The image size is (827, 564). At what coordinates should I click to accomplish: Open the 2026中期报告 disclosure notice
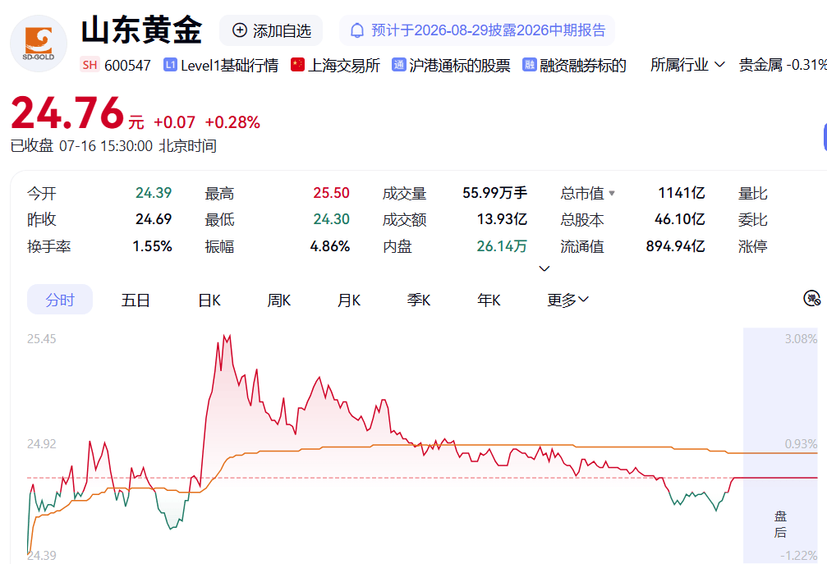point(478,30)
